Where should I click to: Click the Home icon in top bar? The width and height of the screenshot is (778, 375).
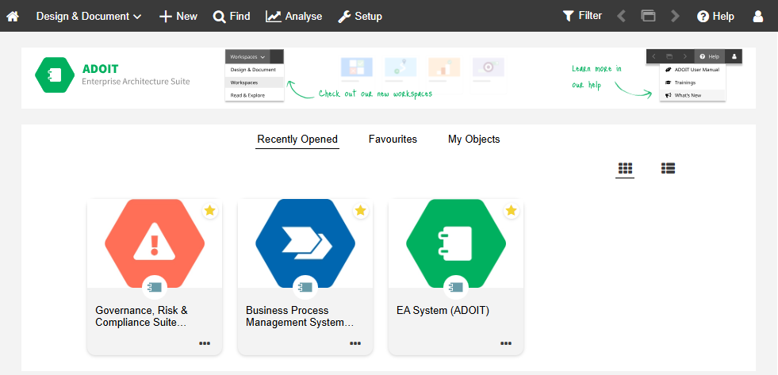pos(13,16)
